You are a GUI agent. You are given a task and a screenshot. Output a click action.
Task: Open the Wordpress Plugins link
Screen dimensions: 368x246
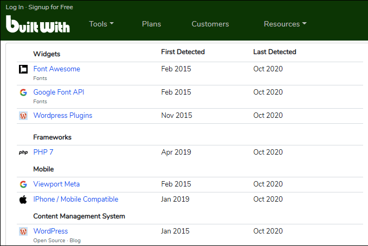coord(63,116)
